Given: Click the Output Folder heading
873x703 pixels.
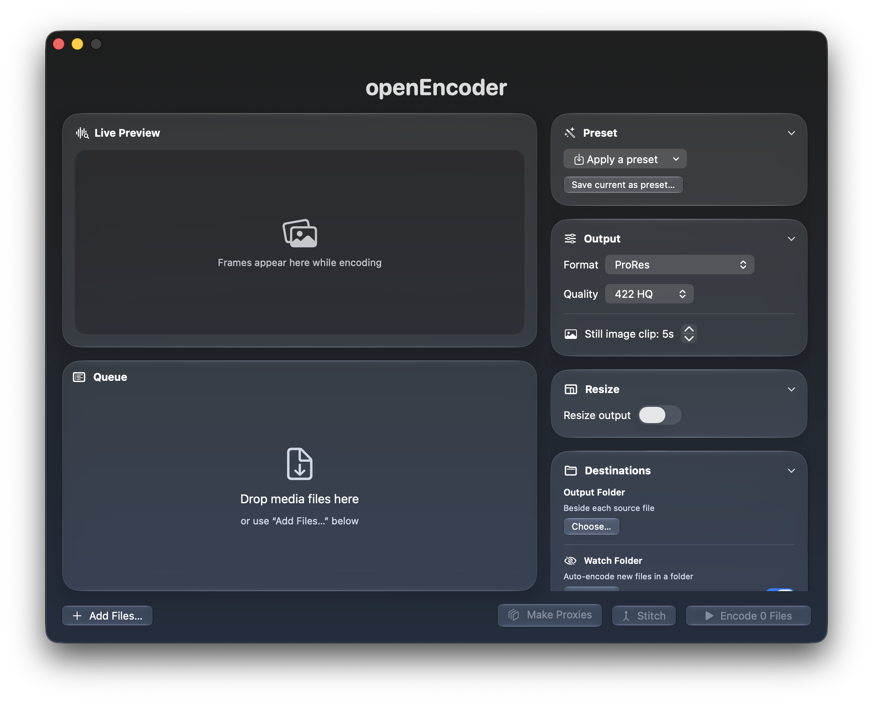Looking at the screenshot, I should tap(594, 492).
